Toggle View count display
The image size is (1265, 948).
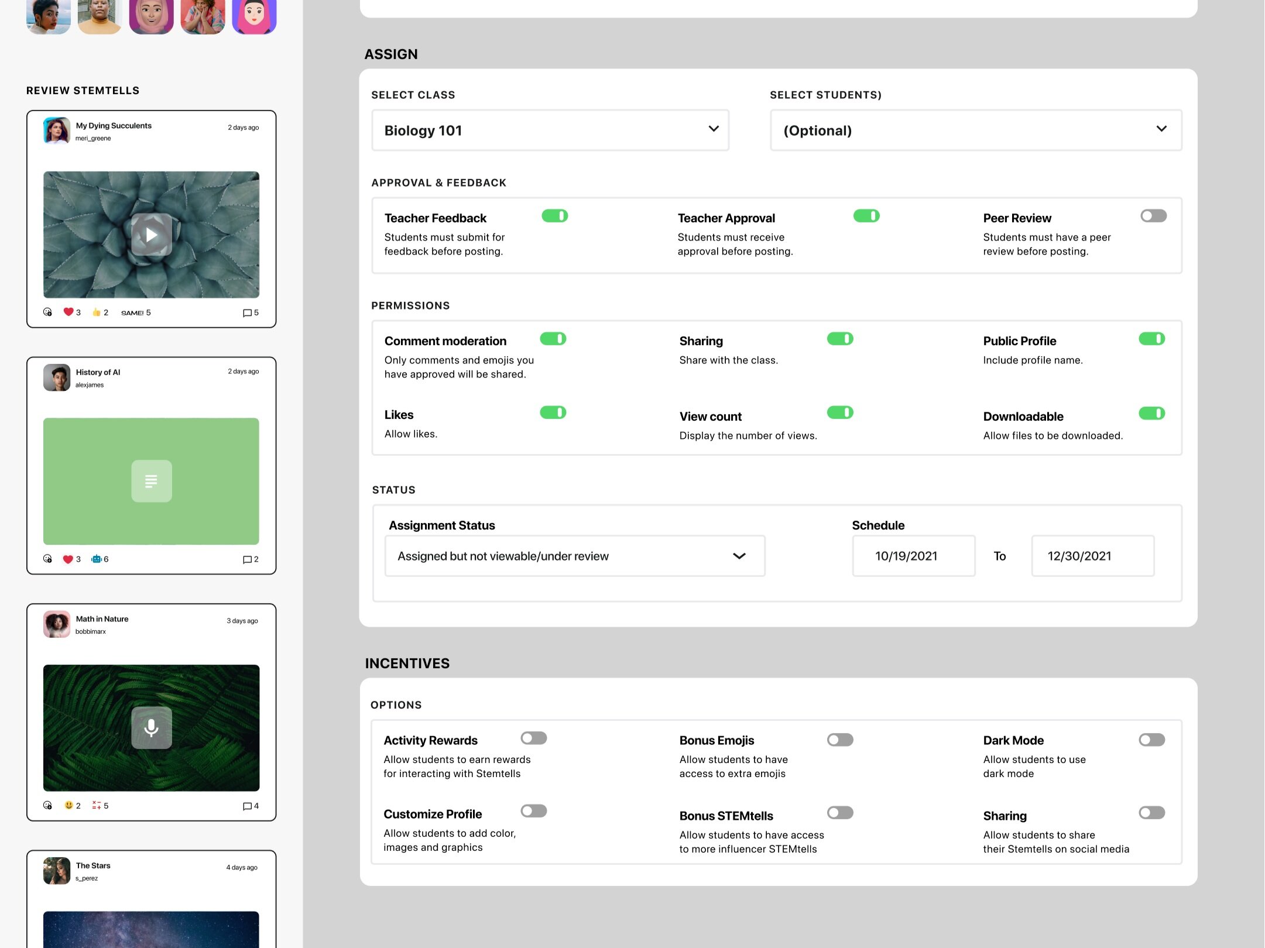(841, 413)
